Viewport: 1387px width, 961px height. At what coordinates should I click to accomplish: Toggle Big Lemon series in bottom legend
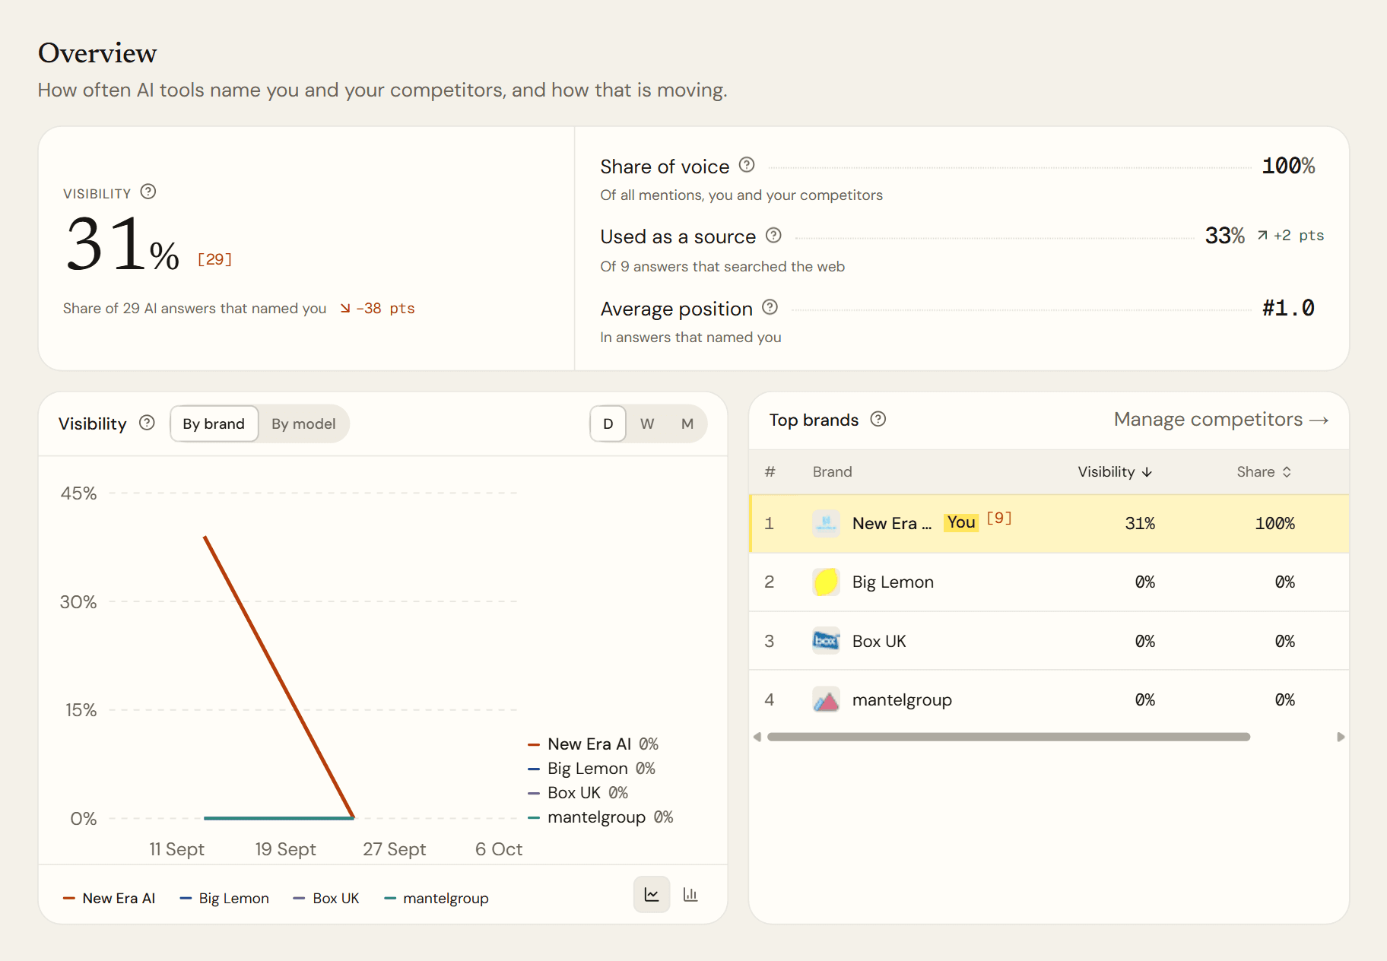224,898
